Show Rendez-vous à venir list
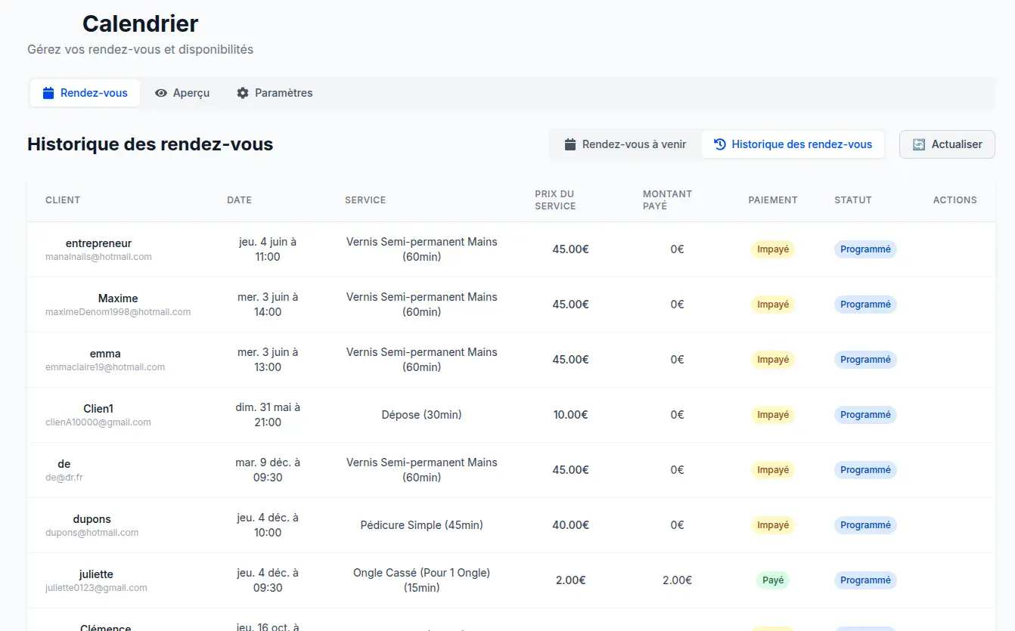The height and width of the screenshot is (631, 1015). pyautogui.click(x=626, y=144)
